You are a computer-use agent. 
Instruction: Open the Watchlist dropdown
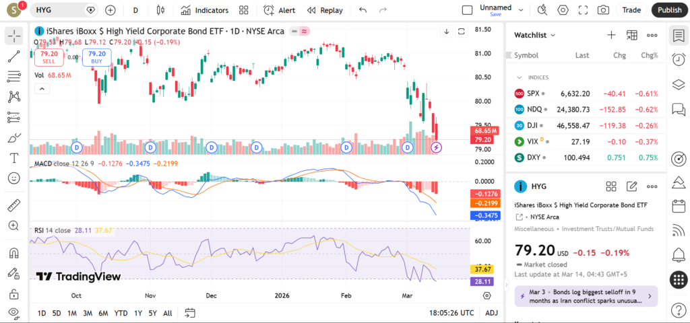pos(535,35)
